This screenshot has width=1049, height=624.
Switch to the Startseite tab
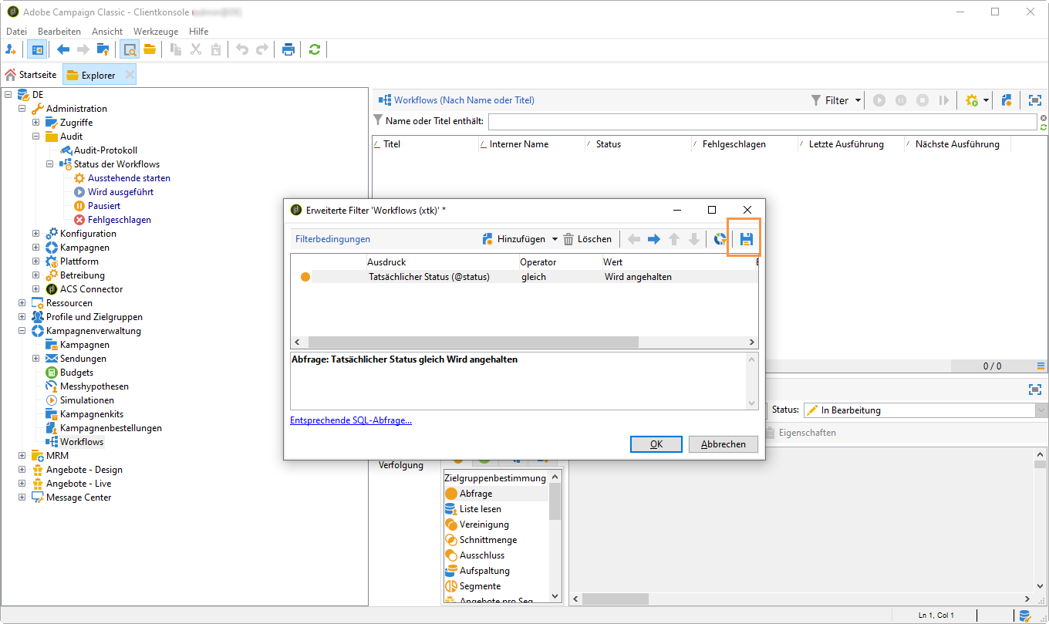click(x=31, y=75)
